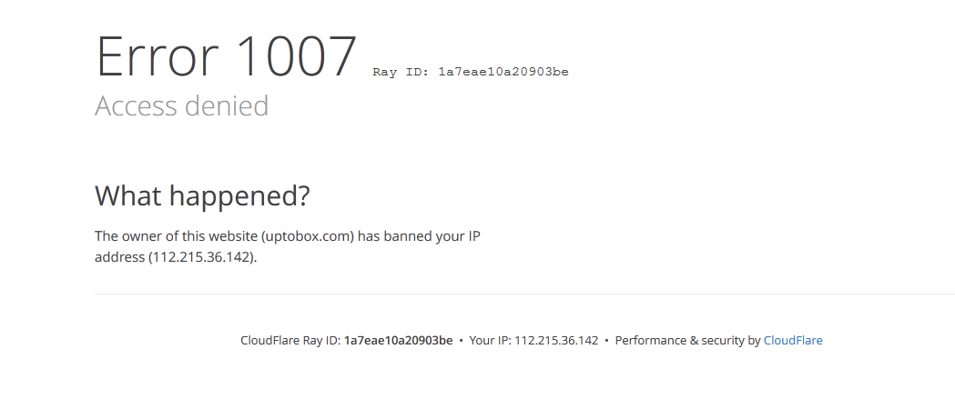Viewport: 955px width, 399px height.
Task: Click the Access denied subtitle
Action: click(x=181, y=105)
